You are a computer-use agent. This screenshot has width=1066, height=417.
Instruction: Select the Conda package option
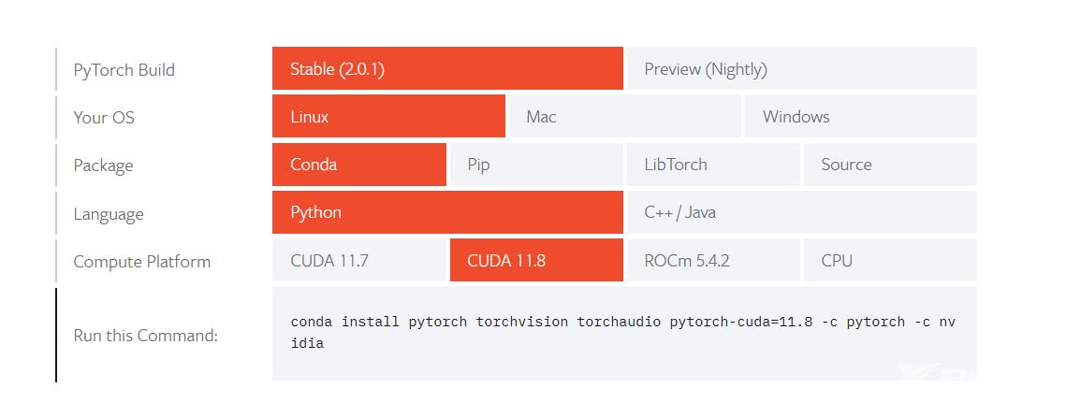tap(358, 165)
